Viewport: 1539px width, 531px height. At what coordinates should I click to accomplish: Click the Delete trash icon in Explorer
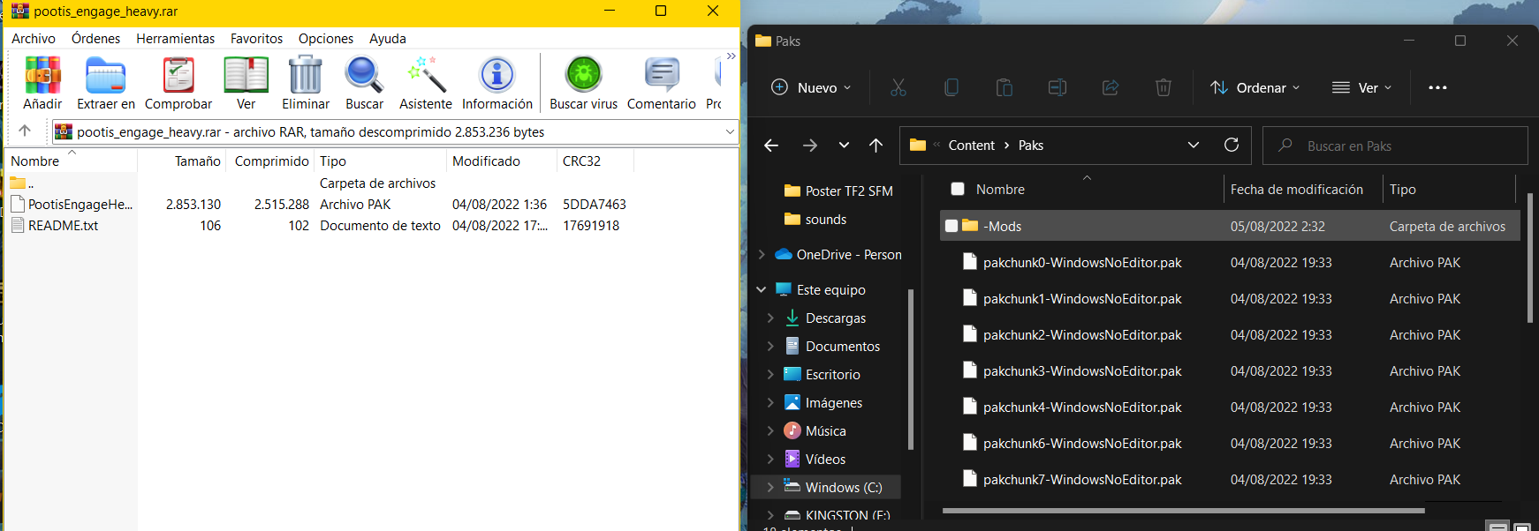point(1164,87)
